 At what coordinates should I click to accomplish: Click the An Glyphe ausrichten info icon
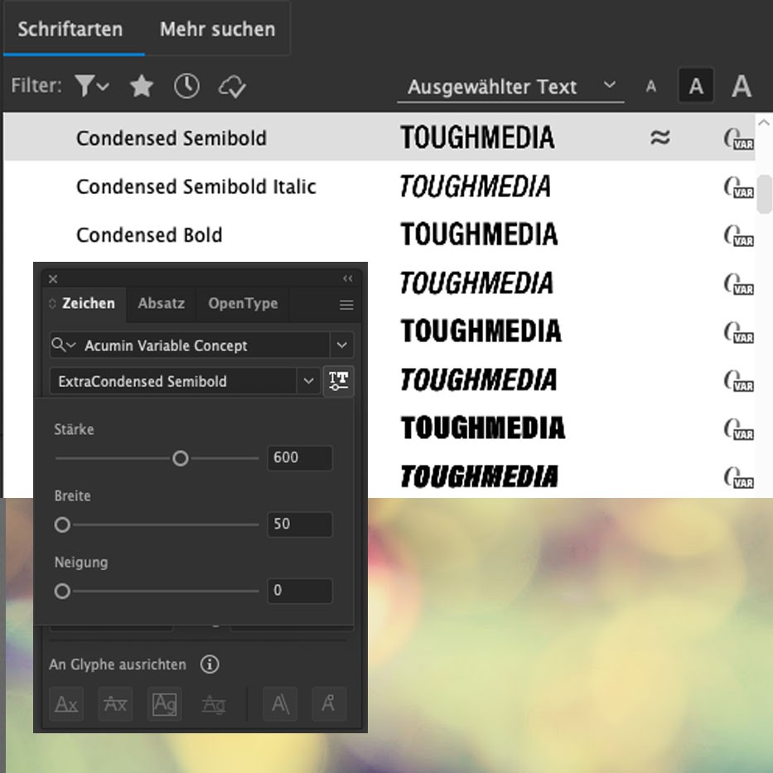[210, 664]
